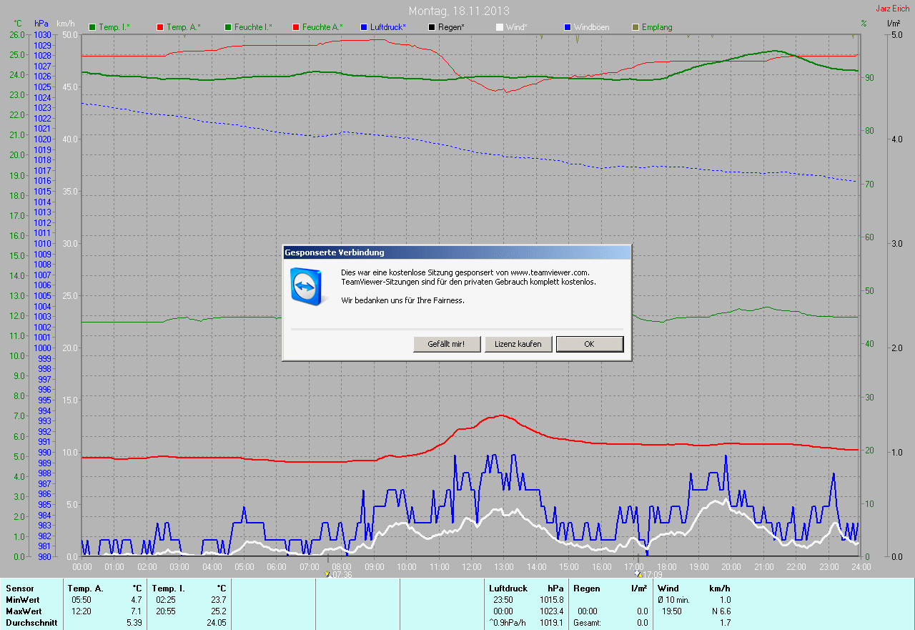The height and width of the screenshot is (630, 915).
Task: Click the date heading Montag, 18.11.2013
Action: pyautogui.click(x=457, y=11)
